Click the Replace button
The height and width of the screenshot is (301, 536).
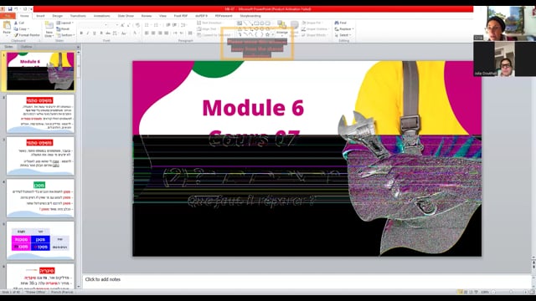(344, 29)
